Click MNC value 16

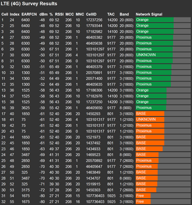tap(78, 202)
